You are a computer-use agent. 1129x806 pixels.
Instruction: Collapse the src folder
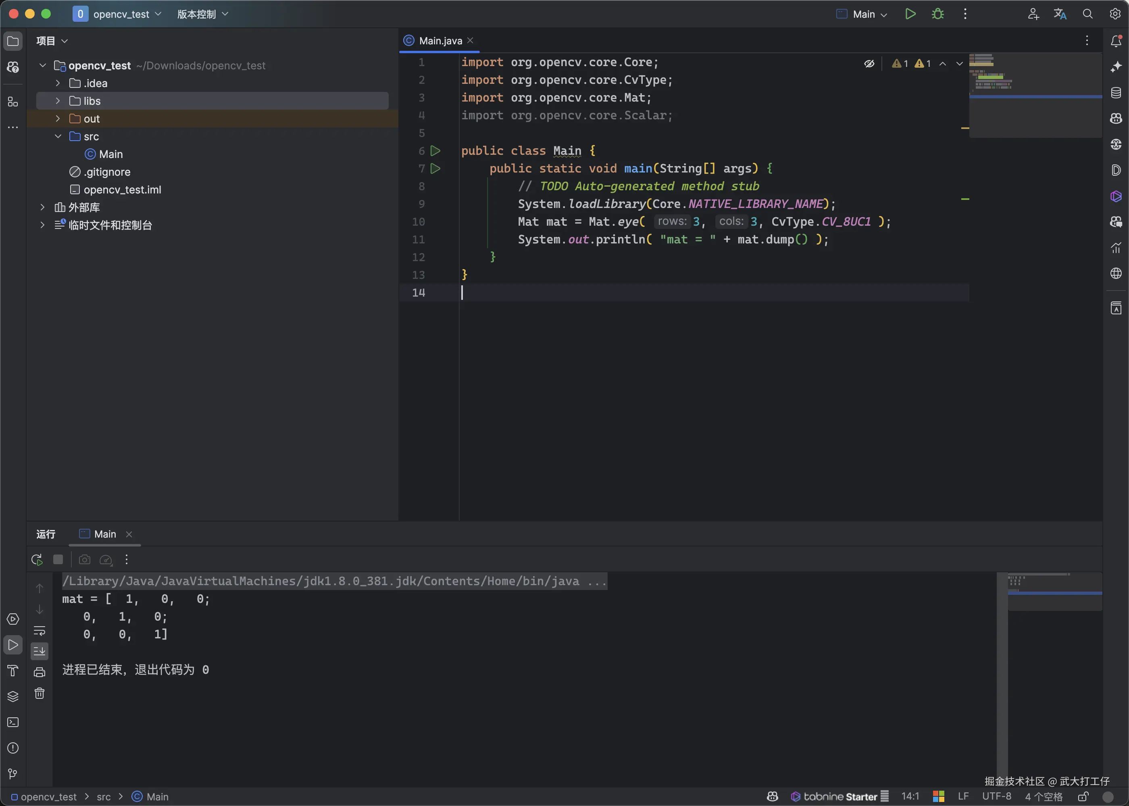click(58, 136)
